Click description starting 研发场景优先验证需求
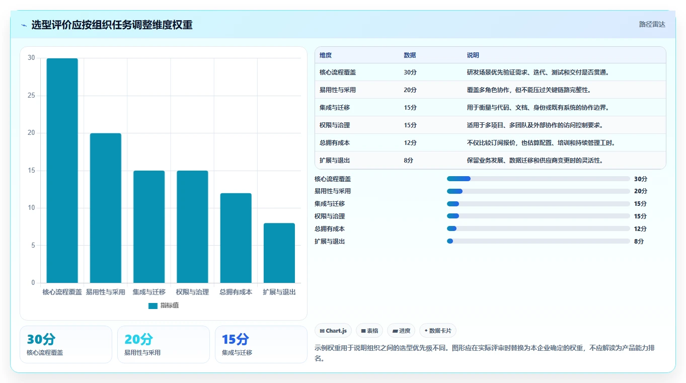Image resolution: width=686 pixels, height=383 pixels. pyautogui.click(x=538, y=72)
